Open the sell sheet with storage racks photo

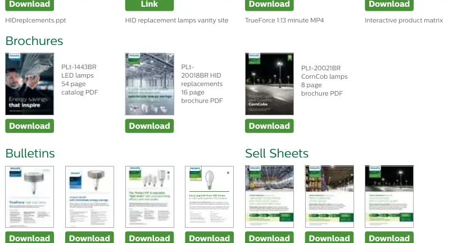(x=329, y=197)
